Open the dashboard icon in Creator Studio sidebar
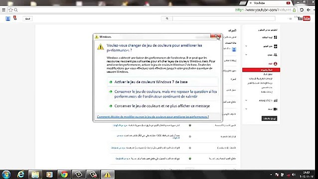The height and width of the screenshot is (179, 318). coord(276,37)
